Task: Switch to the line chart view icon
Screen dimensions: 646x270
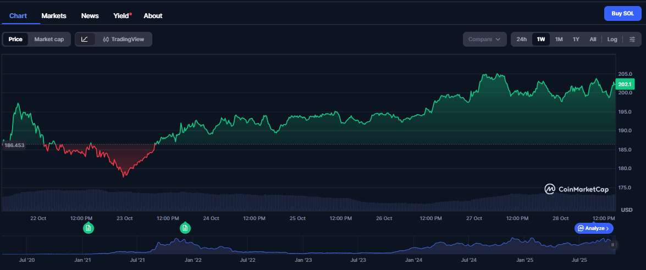Action: [x=85, y=39]
